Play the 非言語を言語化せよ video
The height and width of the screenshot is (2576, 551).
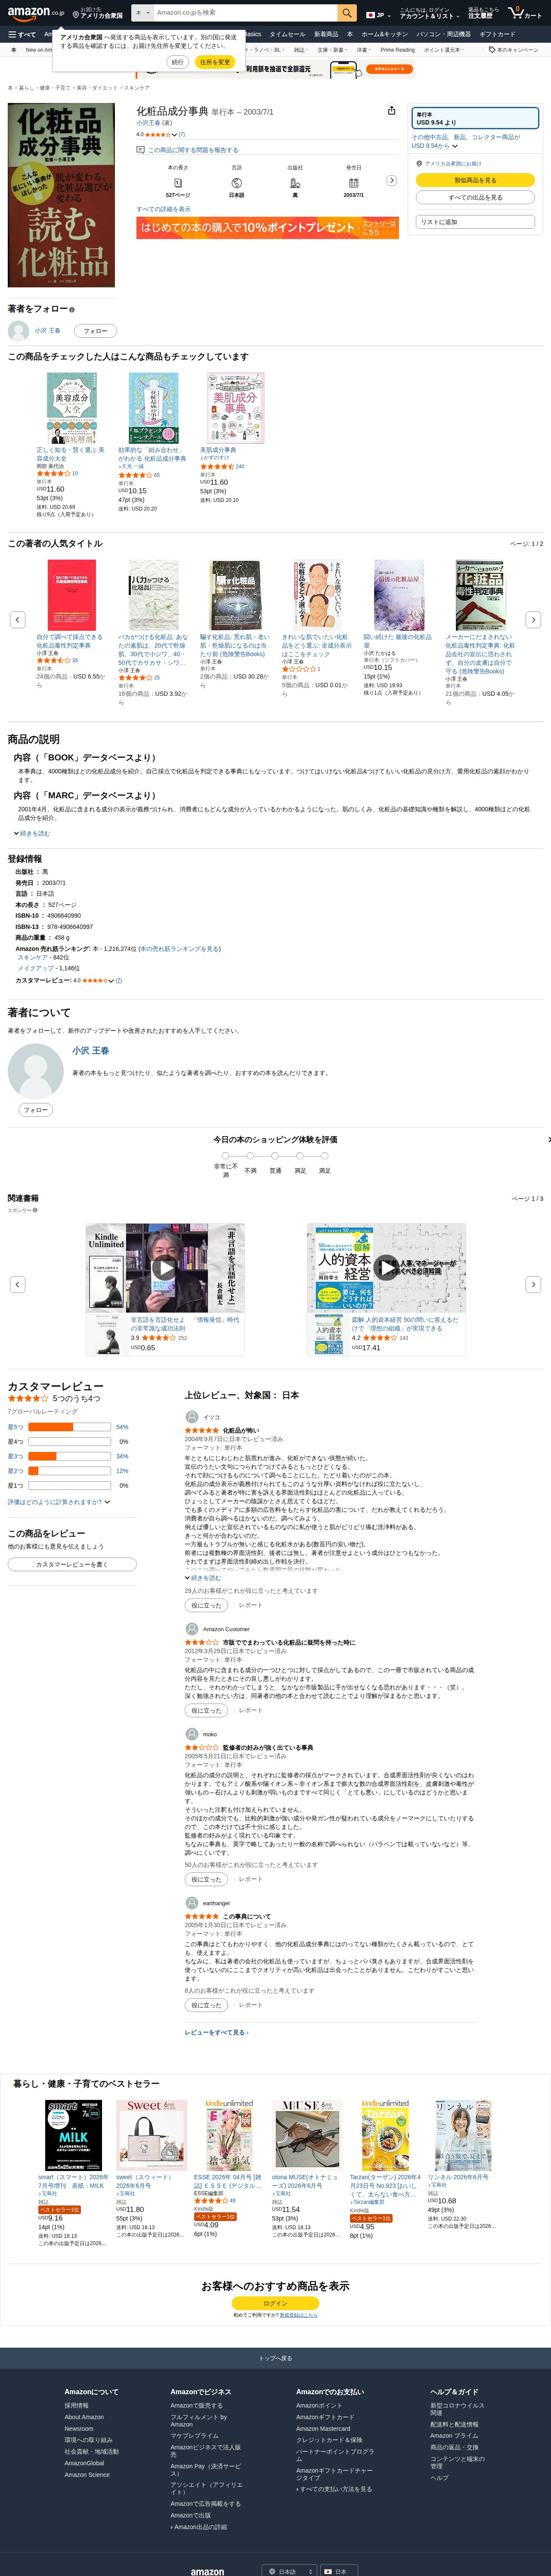pos(165,1267)
